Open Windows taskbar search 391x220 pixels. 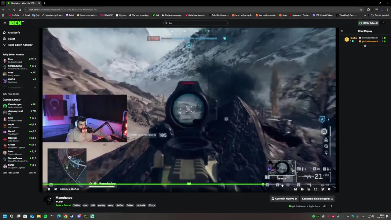click(12, 216)
